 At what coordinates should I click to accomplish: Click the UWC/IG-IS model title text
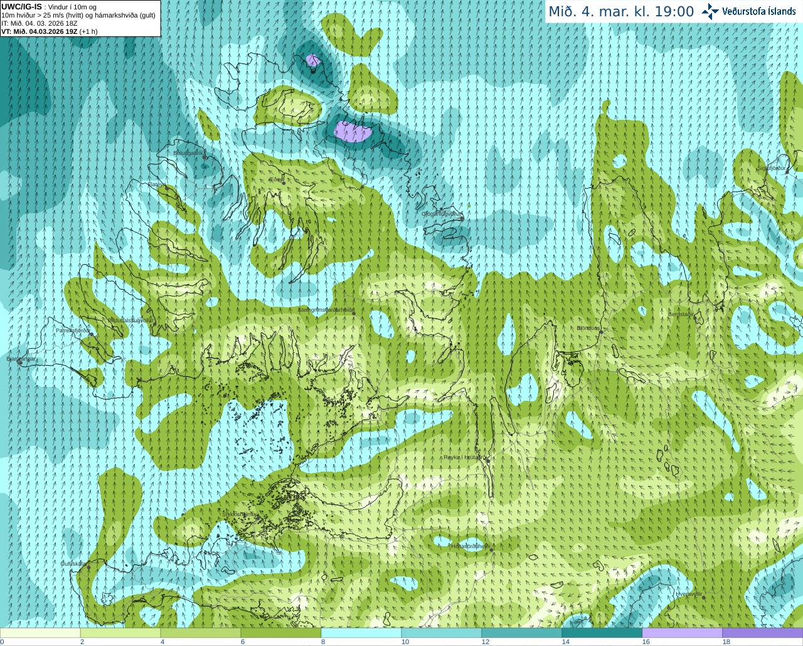click(x=22, y=6)
